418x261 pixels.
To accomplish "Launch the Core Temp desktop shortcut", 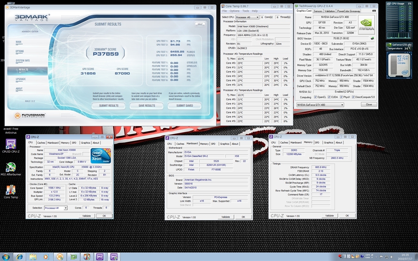I will (11, 190).
